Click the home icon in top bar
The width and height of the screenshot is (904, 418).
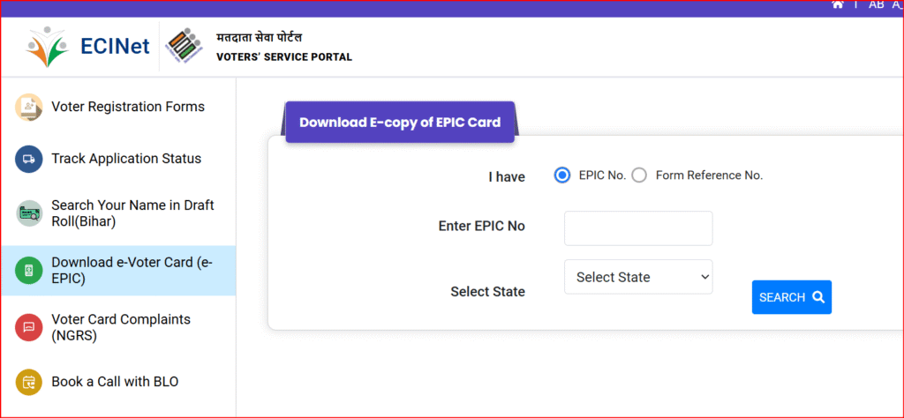tap(838, 4)
